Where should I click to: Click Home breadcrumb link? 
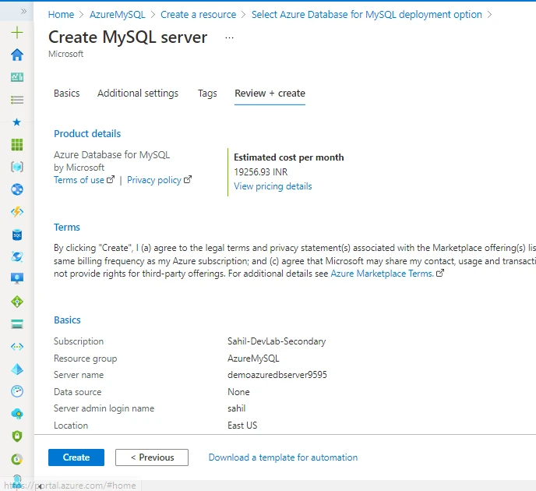tap(61, 14)
